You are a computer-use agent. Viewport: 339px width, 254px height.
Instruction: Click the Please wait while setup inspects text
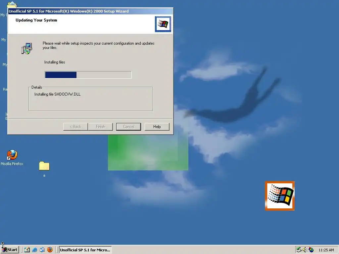[x=98, y=45]
